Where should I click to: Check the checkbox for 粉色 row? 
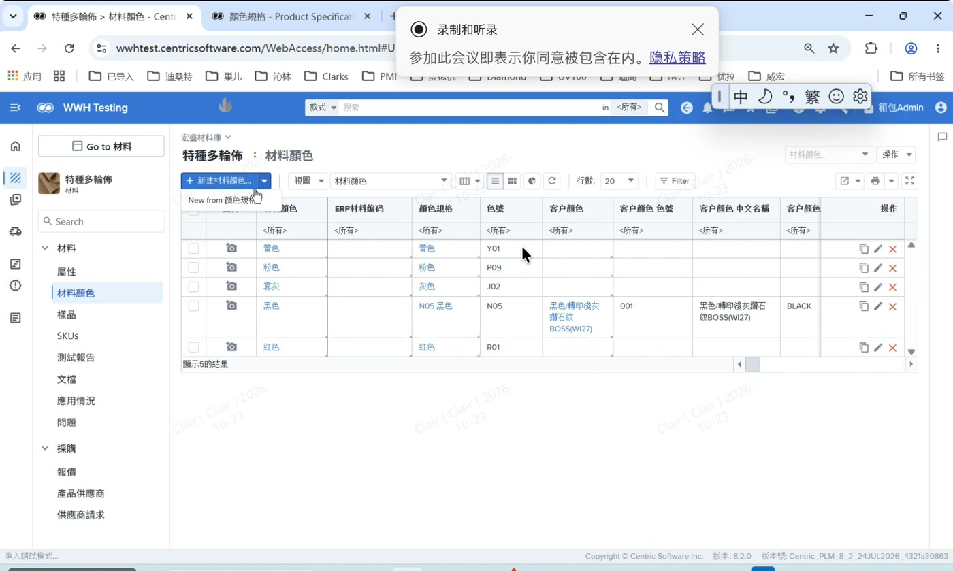click(x=193, y=268)
